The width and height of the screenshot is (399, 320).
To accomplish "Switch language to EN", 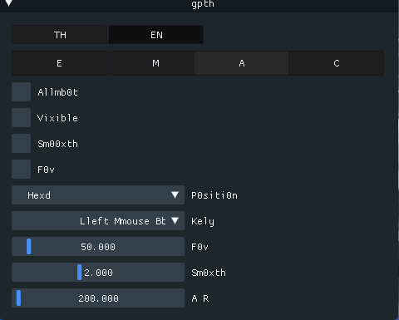I will click(155, 35).
